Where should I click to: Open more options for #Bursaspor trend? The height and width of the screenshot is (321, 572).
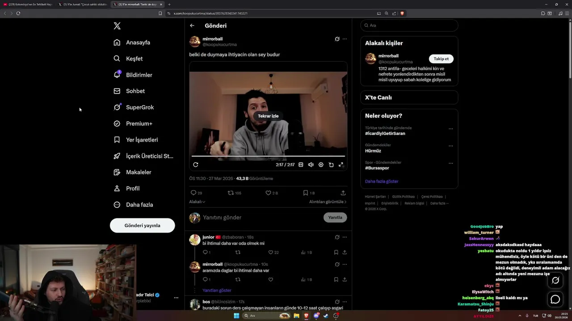[450, 163]
